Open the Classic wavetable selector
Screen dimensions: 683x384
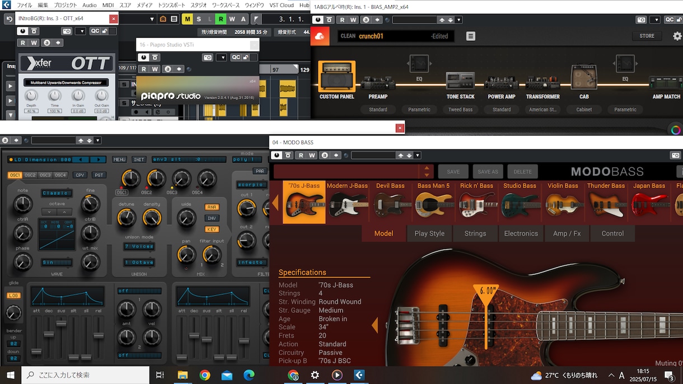(57, 193)
